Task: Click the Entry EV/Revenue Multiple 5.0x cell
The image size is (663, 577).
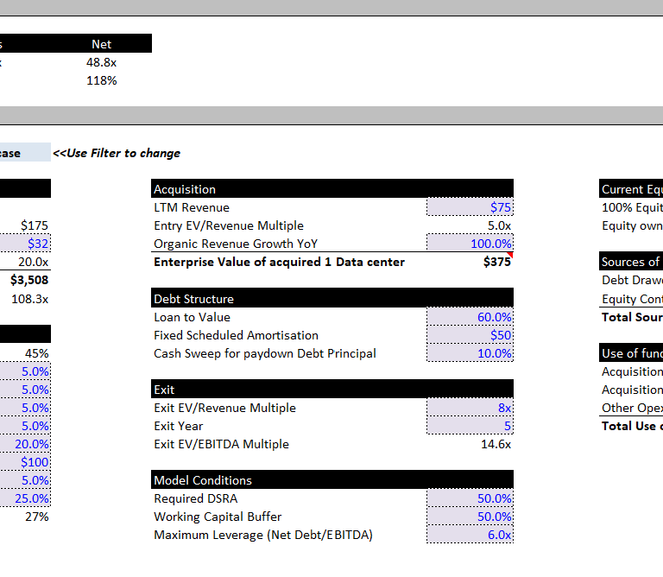Action: [470, 225]
